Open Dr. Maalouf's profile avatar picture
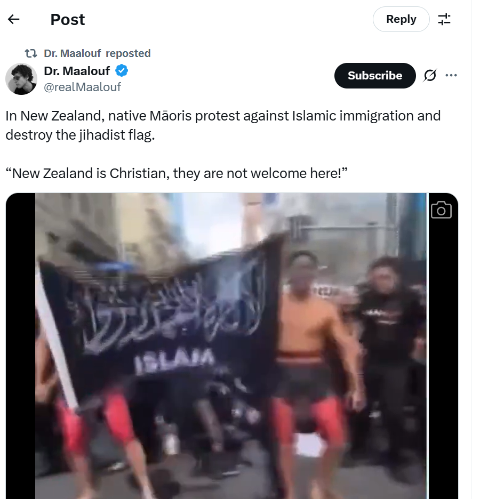This screenshot has height=499, width=480. [x=21, y=79]
